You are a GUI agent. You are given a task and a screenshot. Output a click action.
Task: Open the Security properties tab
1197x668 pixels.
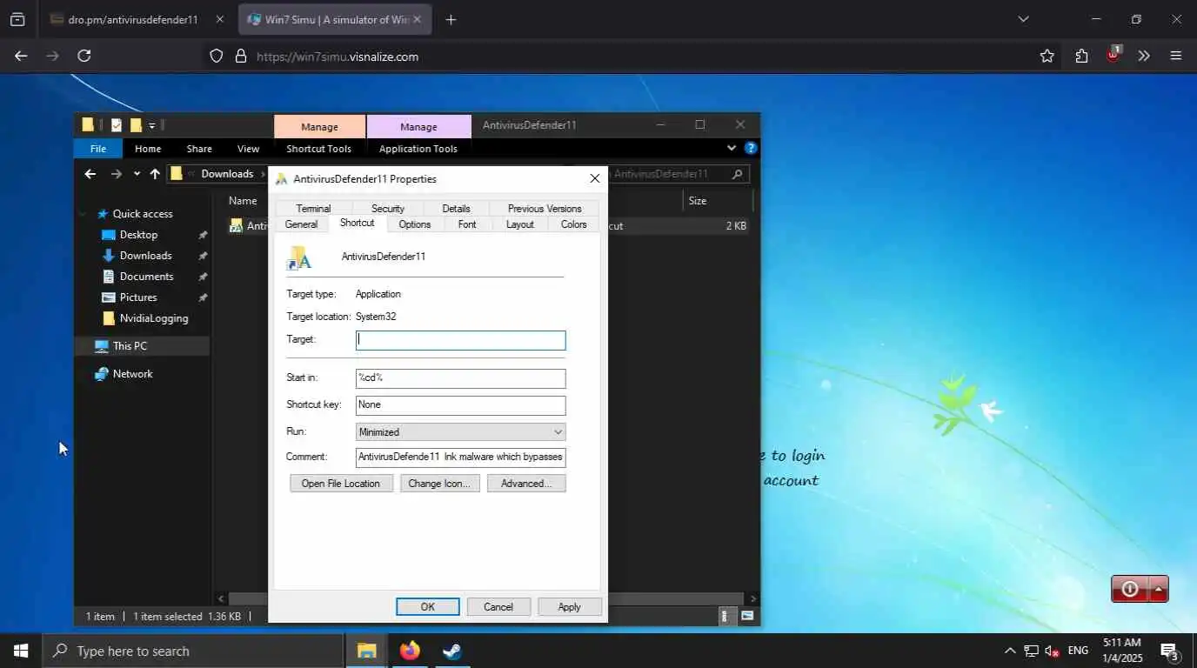[388, 209]
